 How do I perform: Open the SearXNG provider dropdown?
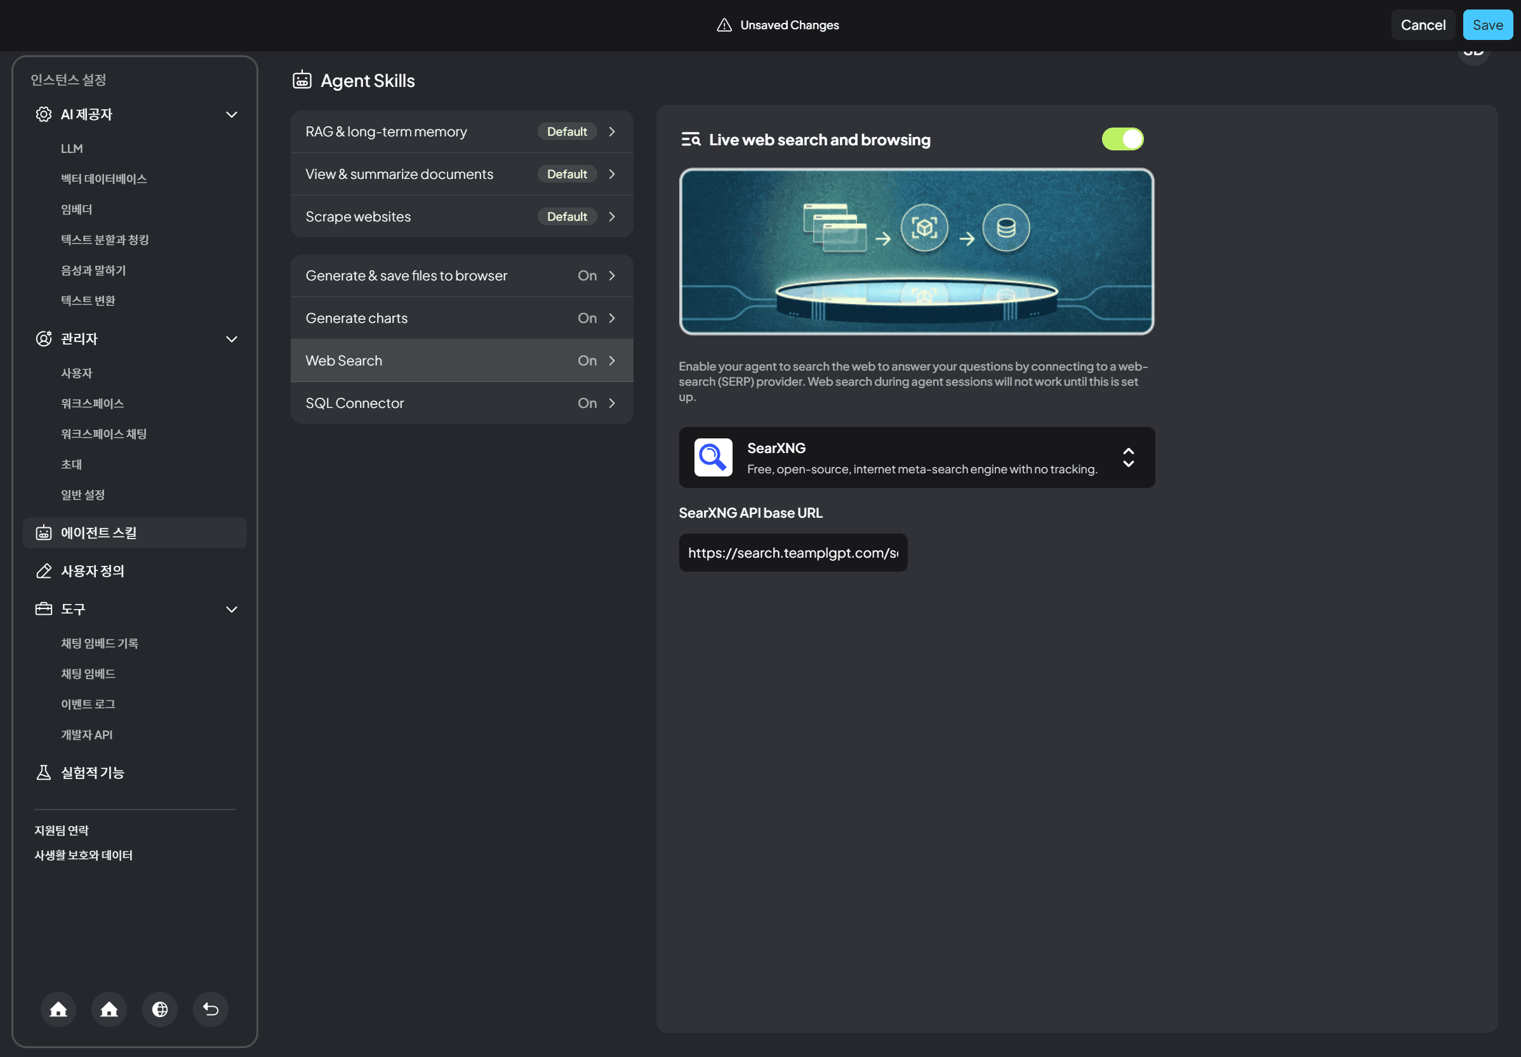pos(1128,457)
